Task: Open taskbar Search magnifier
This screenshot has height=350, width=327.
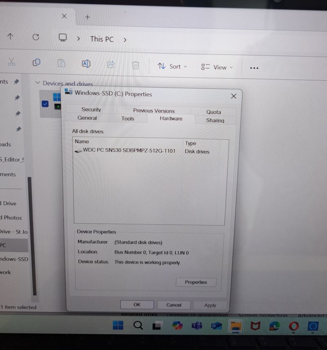Action: click(x=138, y=325)
